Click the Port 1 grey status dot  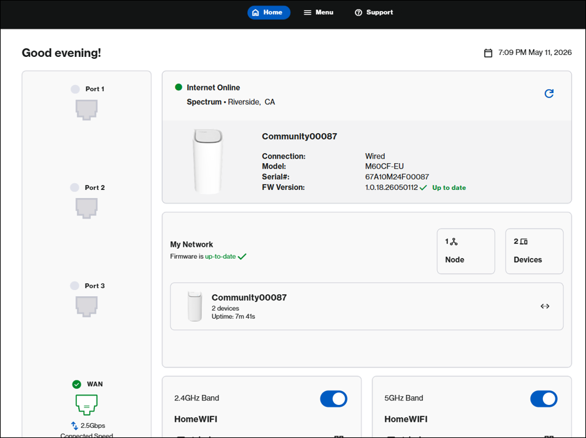point(75,89)
